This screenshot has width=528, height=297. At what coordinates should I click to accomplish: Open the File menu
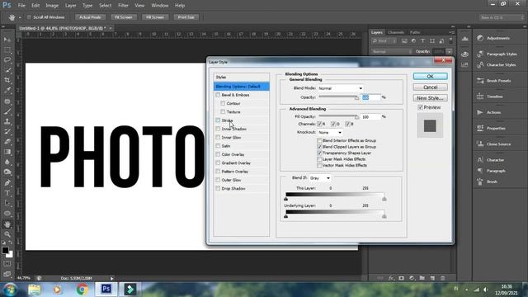(21, 6)
